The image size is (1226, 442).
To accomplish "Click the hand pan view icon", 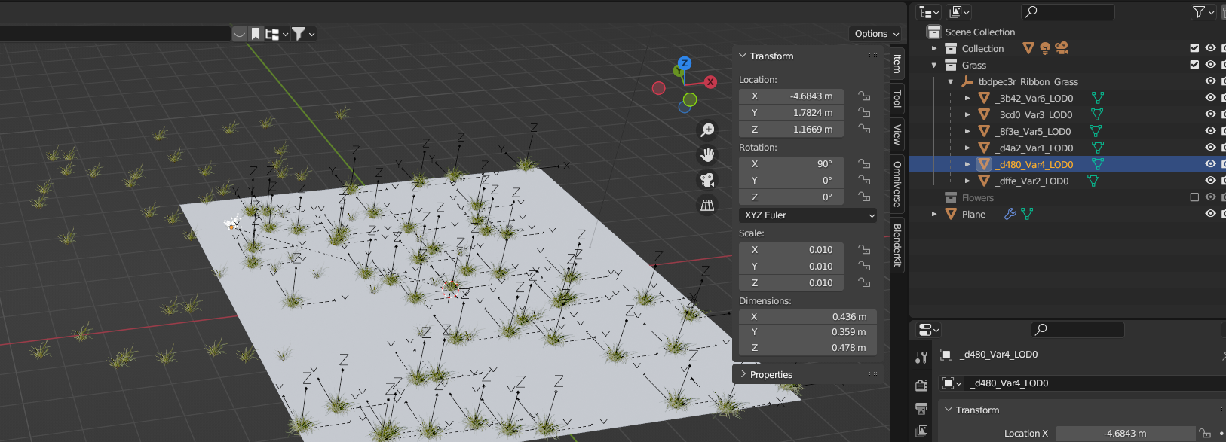I will click(707, 155).
